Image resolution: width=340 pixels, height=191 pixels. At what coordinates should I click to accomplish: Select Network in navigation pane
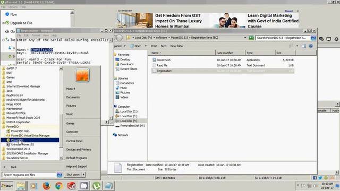point(123,135)
